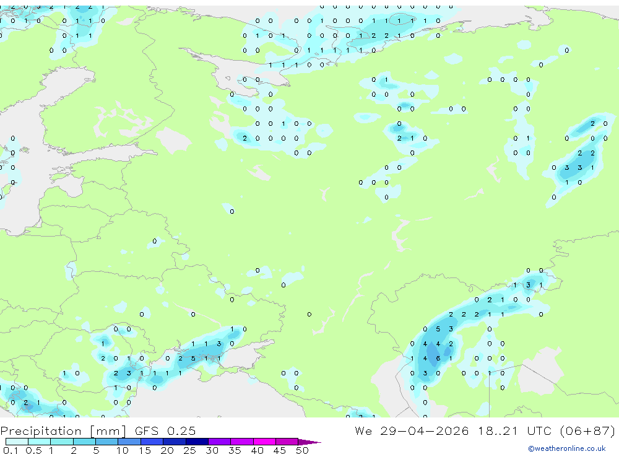
Task: Click the 15–20 mm legend color box
Action: (152, 442)
